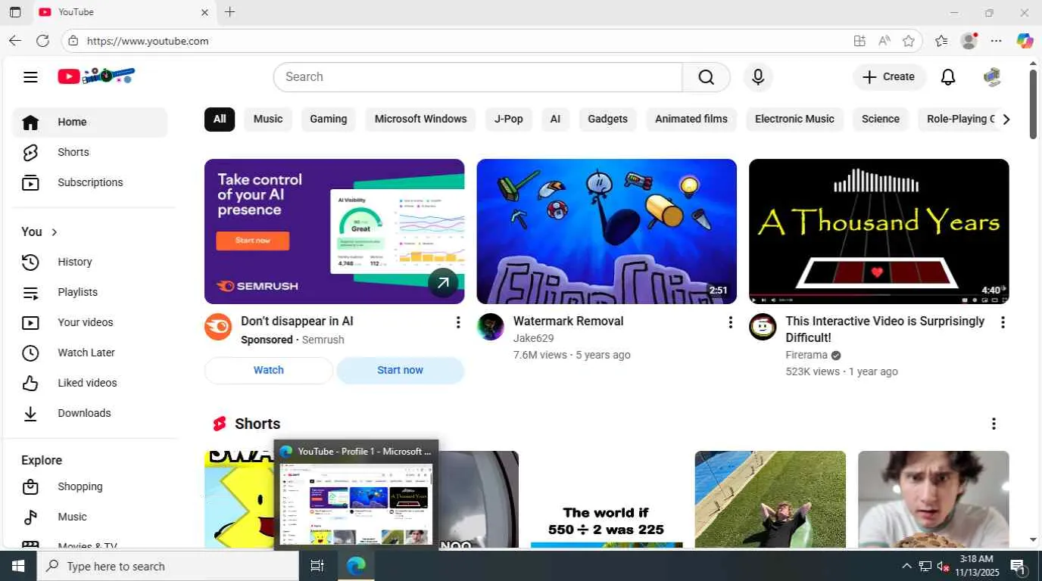Select the Science filter chip
Viewport: 1042px width, 581px height.
tap(881, 119)
